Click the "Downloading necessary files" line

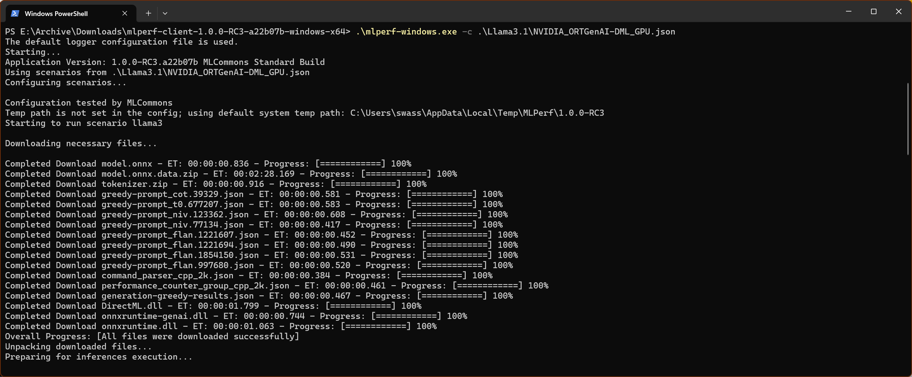click(x=81, y=144)
